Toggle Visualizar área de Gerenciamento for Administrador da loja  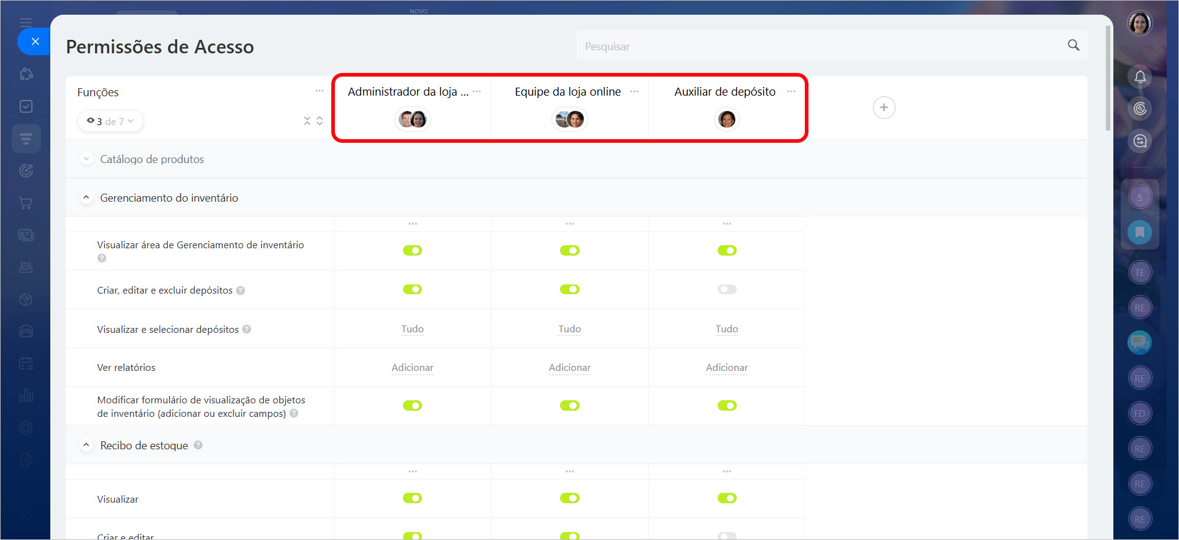pos(412,251)
